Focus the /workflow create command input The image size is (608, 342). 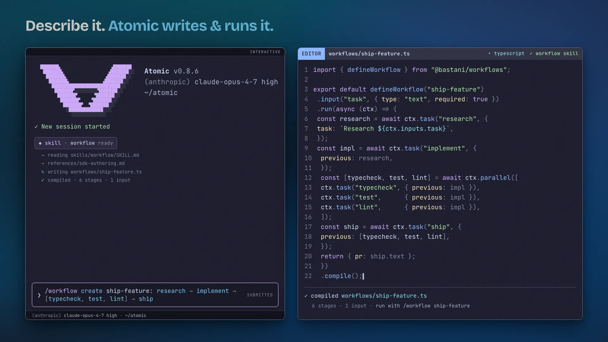pyautogui.click(x=155, y=295)
